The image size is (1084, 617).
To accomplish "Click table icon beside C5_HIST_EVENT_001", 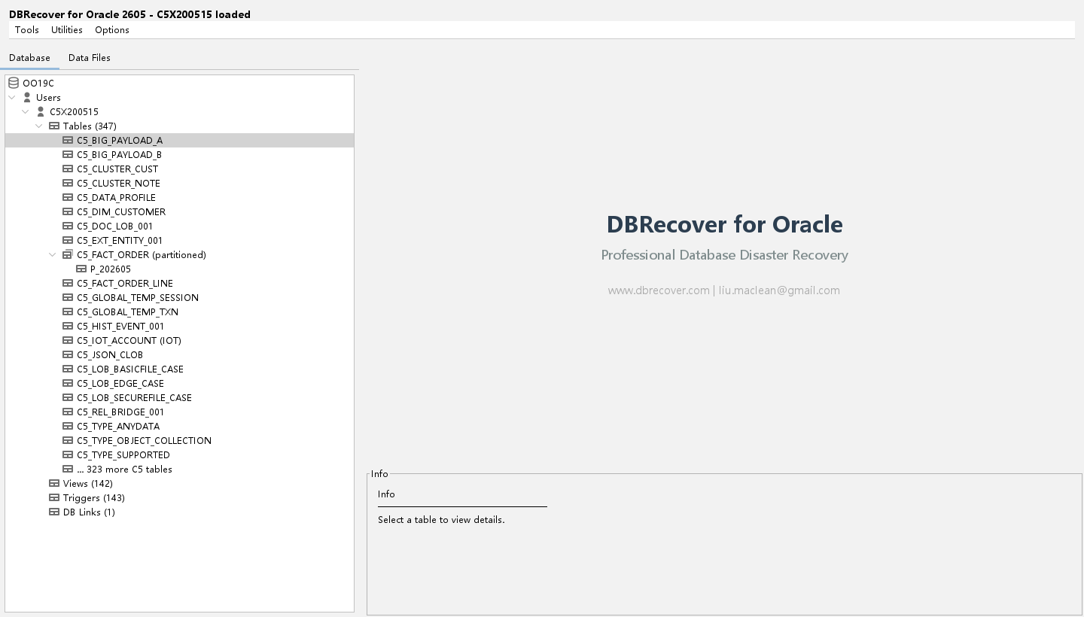I will (x=68, y=327).
